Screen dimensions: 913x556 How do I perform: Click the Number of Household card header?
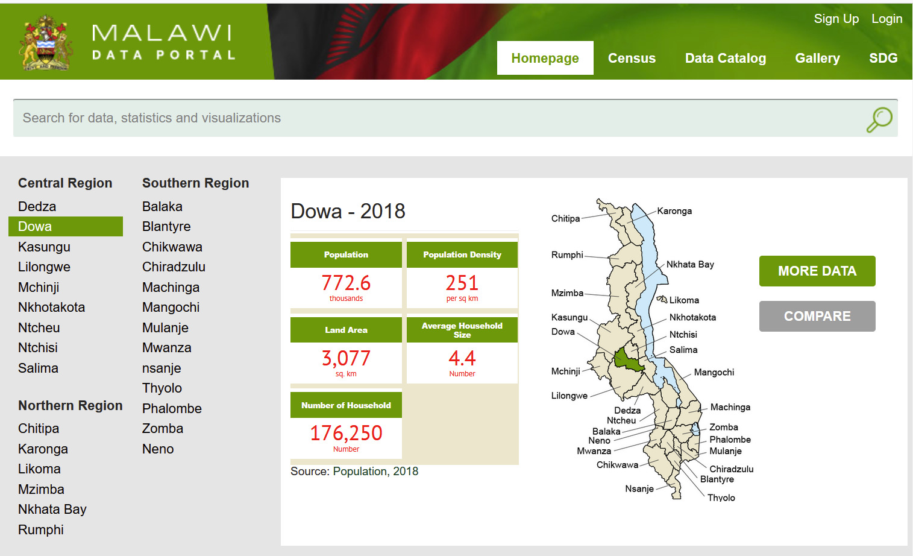point(345,405)
